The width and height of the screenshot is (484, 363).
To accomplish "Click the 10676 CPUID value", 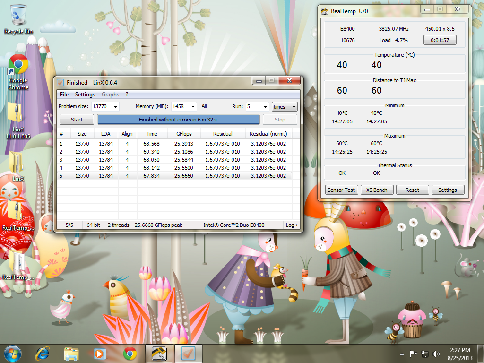I will [347, 40].
